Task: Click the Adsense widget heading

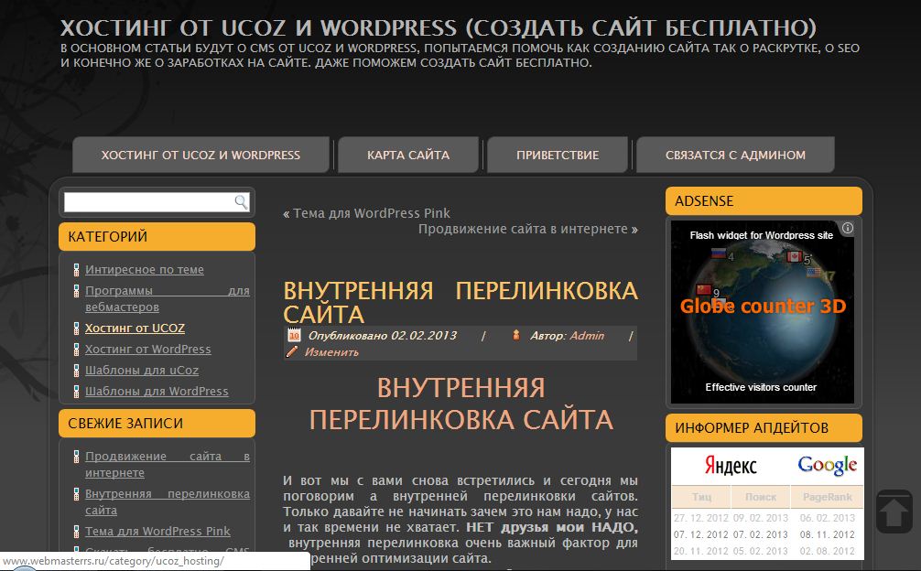Action: (x=764, y=200)
